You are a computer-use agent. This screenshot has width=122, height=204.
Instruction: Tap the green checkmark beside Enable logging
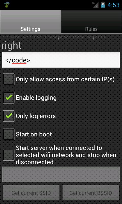(x=9, y=97)
